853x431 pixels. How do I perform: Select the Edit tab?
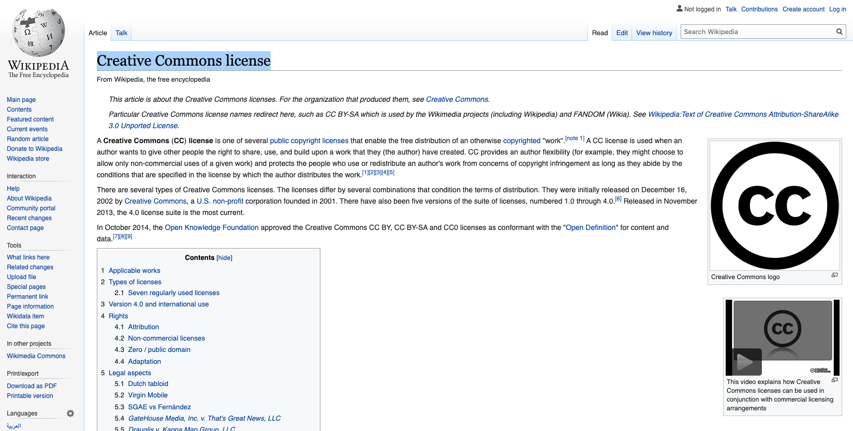(622, 33)
